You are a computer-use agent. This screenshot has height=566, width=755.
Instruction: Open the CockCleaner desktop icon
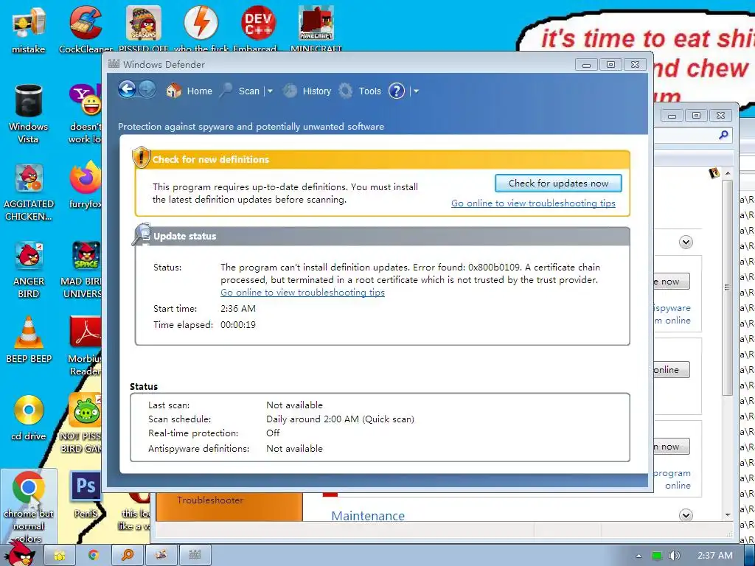pyautogui.click(x=86, y=29)
